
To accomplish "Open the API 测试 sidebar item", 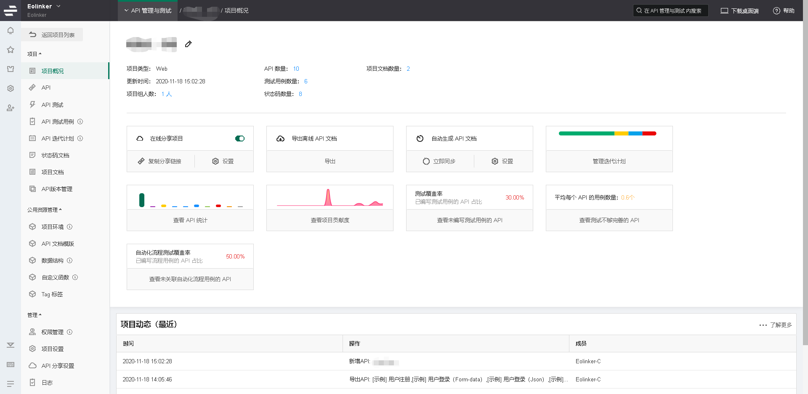I will (52, 105).
